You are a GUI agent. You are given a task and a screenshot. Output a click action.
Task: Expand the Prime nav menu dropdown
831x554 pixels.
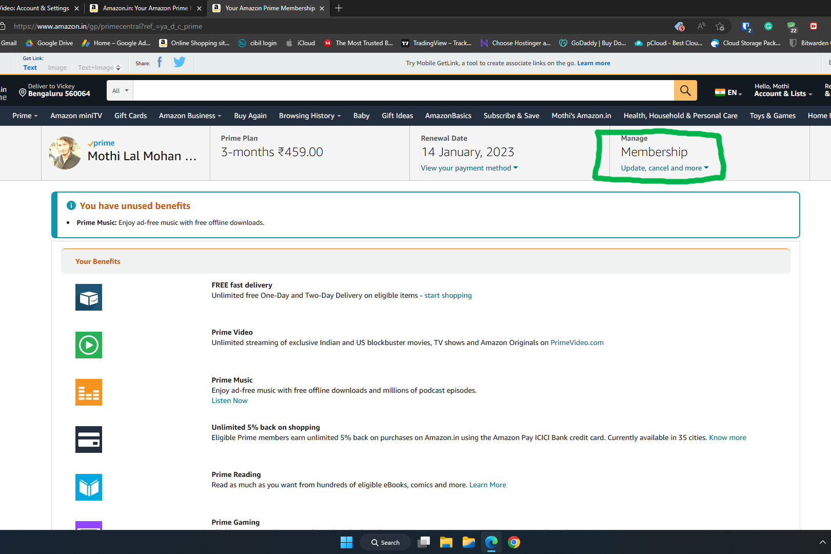click(x=25, y=116)
